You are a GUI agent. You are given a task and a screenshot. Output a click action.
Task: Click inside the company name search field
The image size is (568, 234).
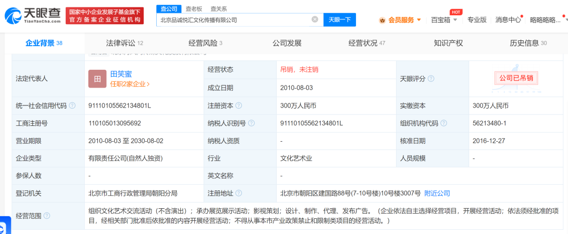click(234, 20)
